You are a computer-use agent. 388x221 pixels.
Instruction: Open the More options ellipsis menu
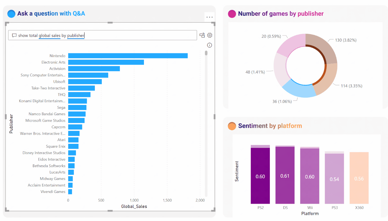coord(209,17)
